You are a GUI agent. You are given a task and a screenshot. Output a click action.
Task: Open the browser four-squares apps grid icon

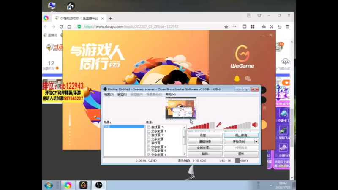coord(252,27)
